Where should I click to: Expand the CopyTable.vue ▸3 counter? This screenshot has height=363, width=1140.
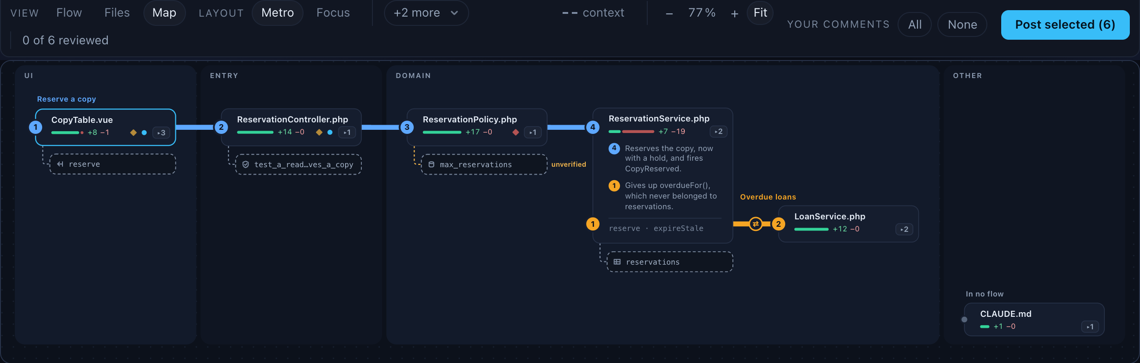tap(161, 133)
